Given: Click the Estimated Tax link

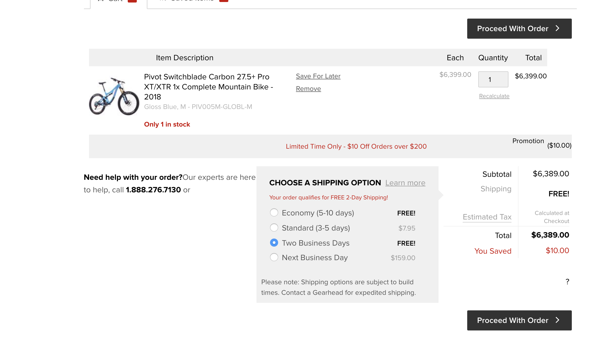Looking at the screenshot, I should [487, 217].
